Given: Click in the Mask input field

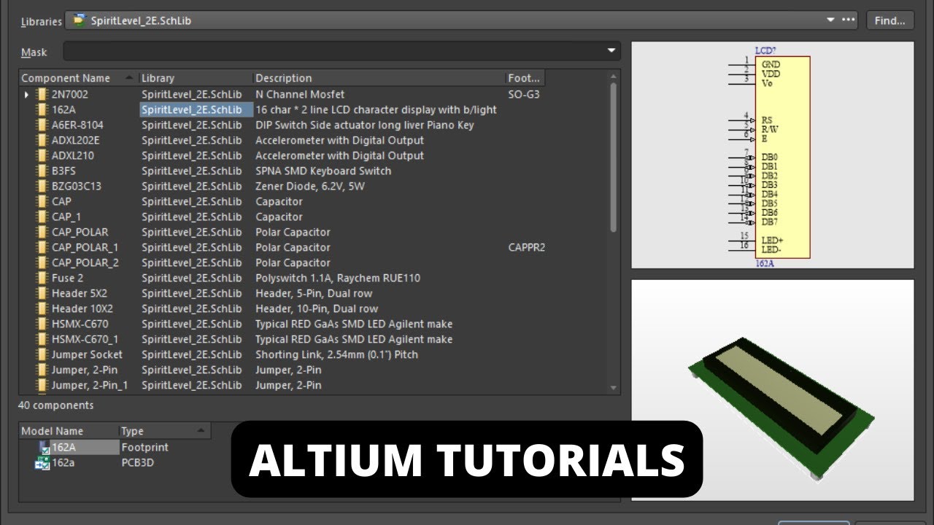Looking at the screenshot, I should coord(341,52).
